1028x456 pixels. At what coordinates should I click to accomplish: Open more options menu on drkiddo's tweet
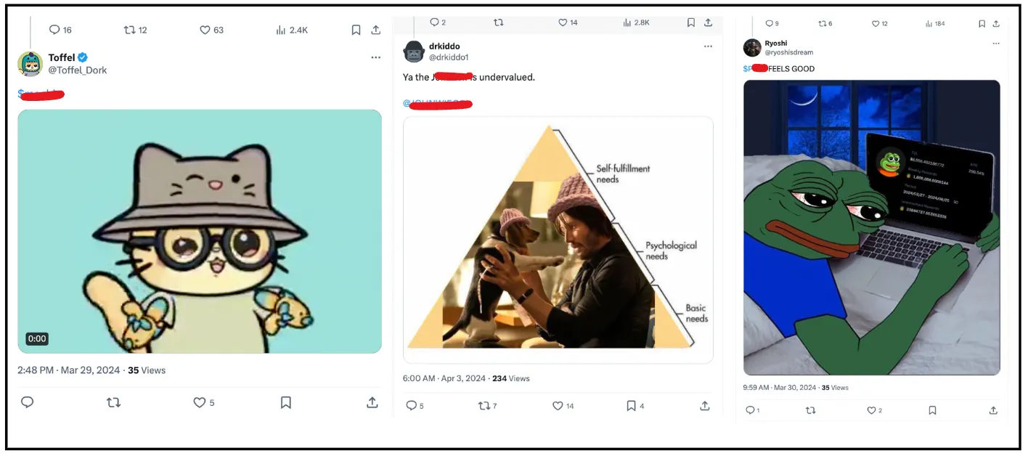point(708,46)
